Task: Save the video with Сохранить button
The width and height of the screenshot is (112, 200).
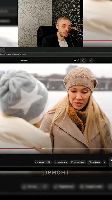Action: click(x=94, y=162)
